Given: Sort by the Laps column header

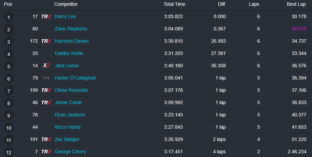Looking at the screenshot, I should coord(254,4).
